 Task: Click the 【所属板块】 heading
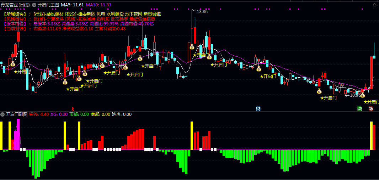pyautogui.click(x=15, y=14)
